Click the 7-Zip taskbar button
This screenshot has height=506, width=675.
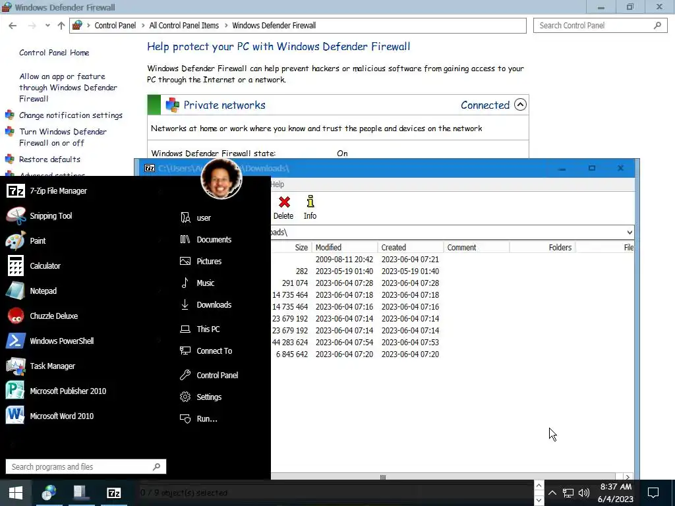tap(114, 493)
